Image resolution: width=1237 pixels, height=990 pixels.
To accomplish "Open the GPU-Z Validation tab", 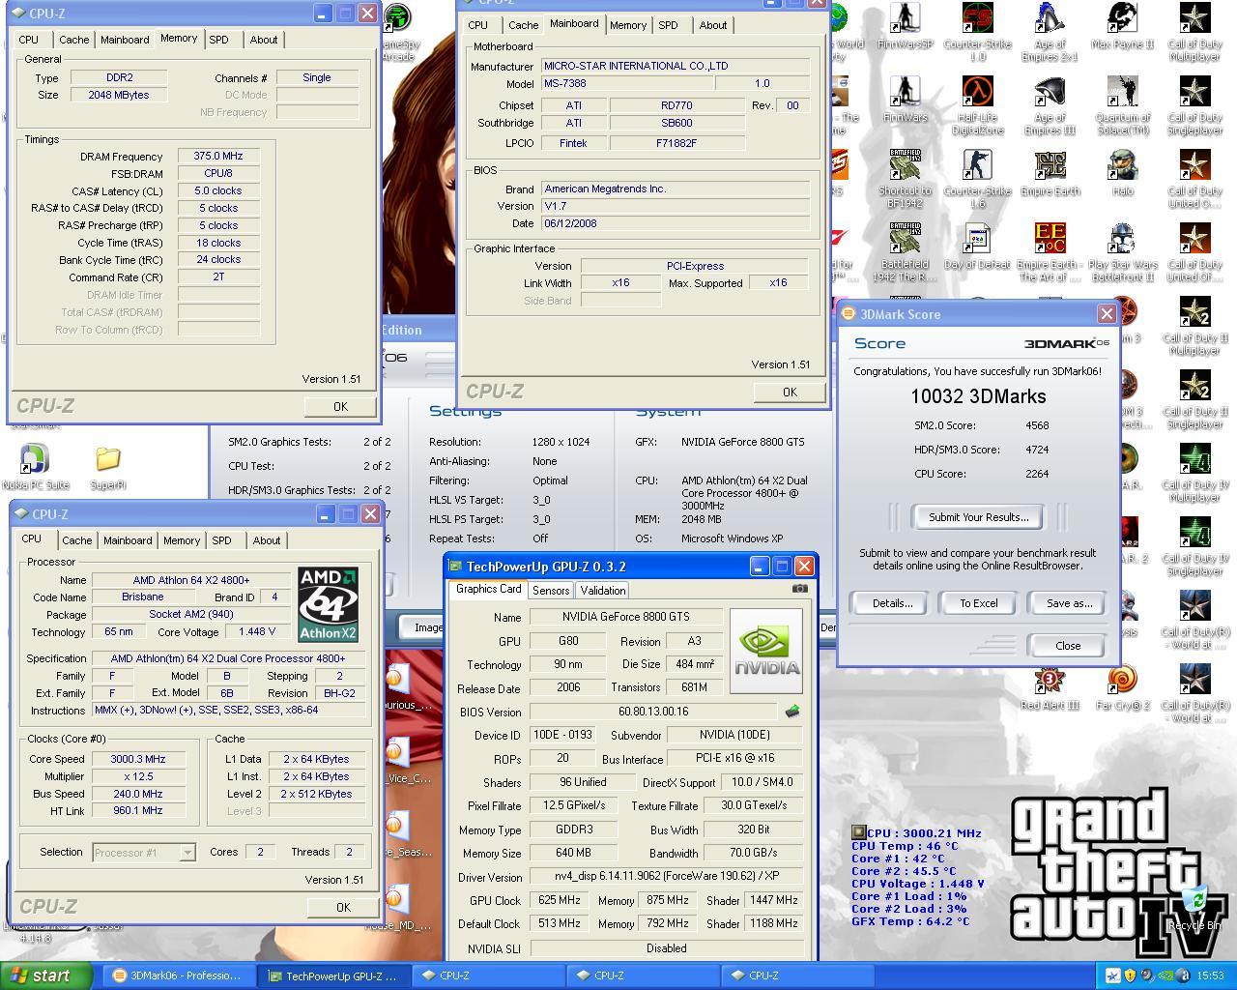I will pyautogui.click(x=603, y=590).
